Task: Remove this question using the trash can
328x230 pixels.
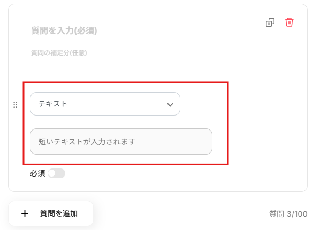Action: (289, 22)
